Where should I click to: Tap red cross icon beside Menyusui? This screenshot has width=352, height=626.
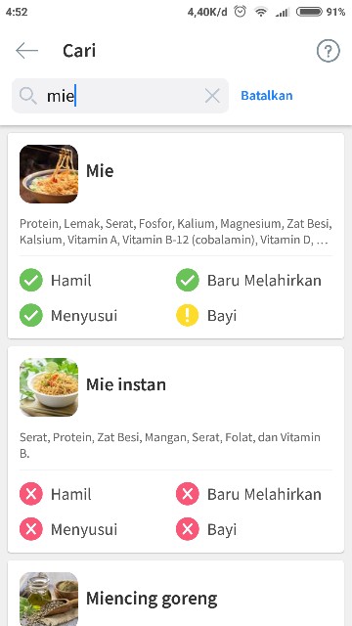[31, 529]
